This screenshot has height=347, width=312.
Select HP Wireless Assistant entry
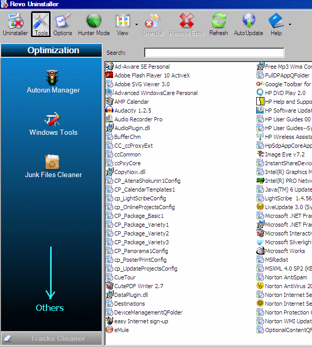pyautogui.click(x=284, y=137)
